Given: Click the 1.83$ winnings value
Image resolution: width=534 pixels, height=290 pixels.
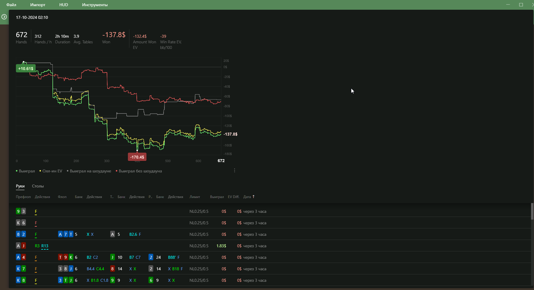Looking at the screenshot, I should pos(221,246).
